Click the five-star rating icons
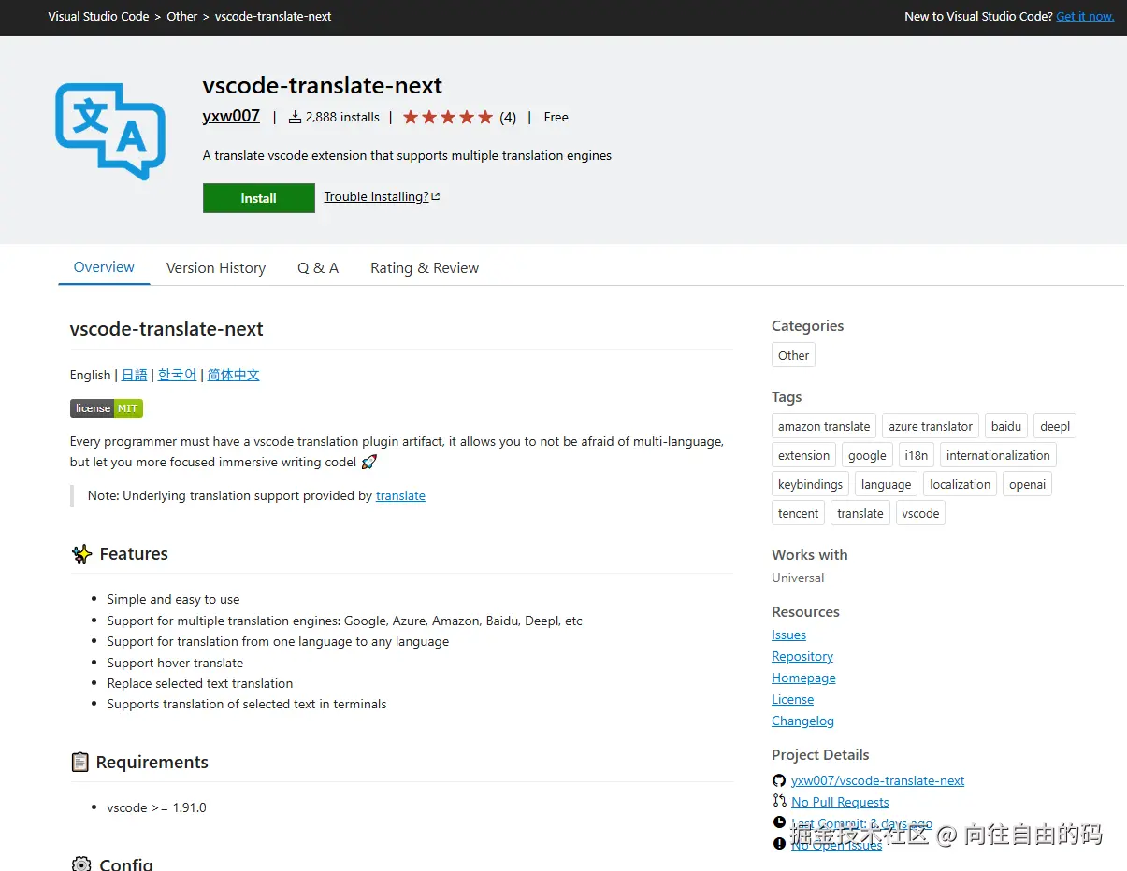This screenshot has height=871, width=1127. (x=448, y=117)
